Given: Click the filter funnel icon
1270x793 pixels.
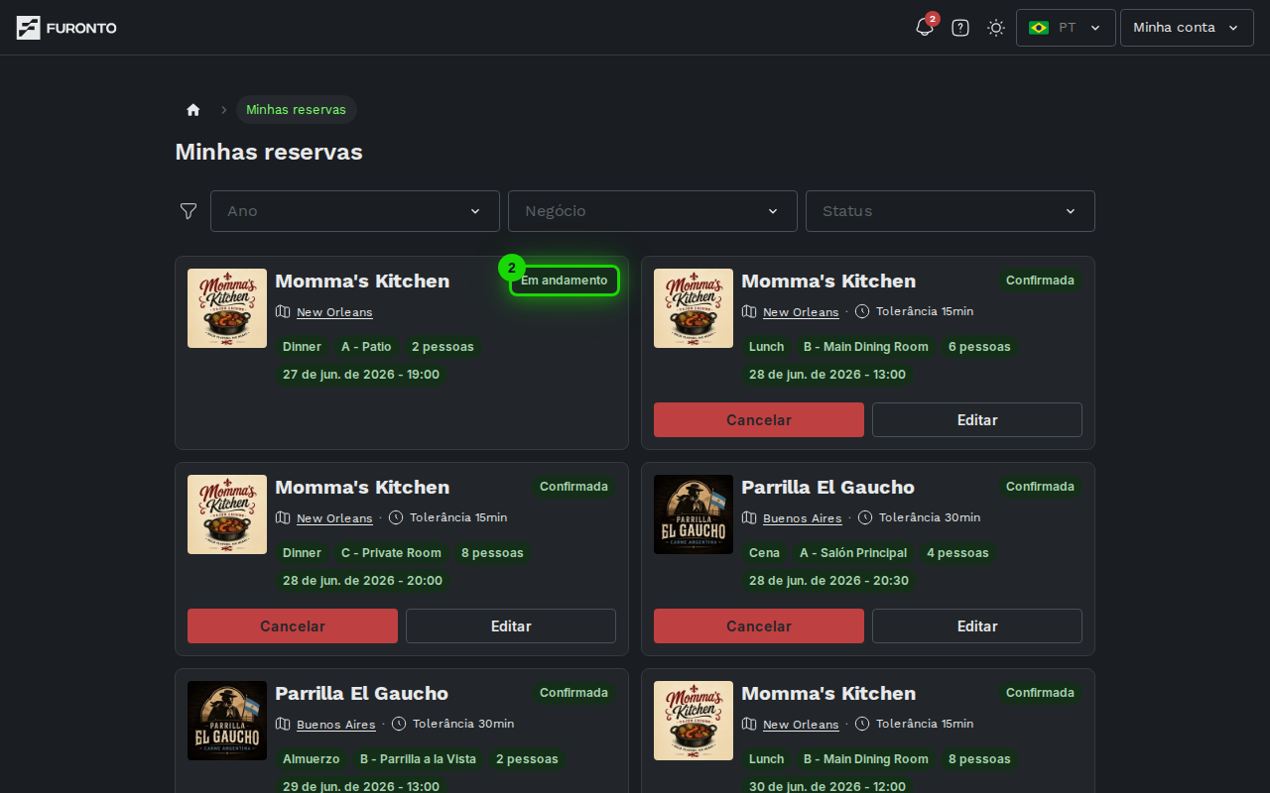Looking at the screenshot, I should [x=189, y=211].
